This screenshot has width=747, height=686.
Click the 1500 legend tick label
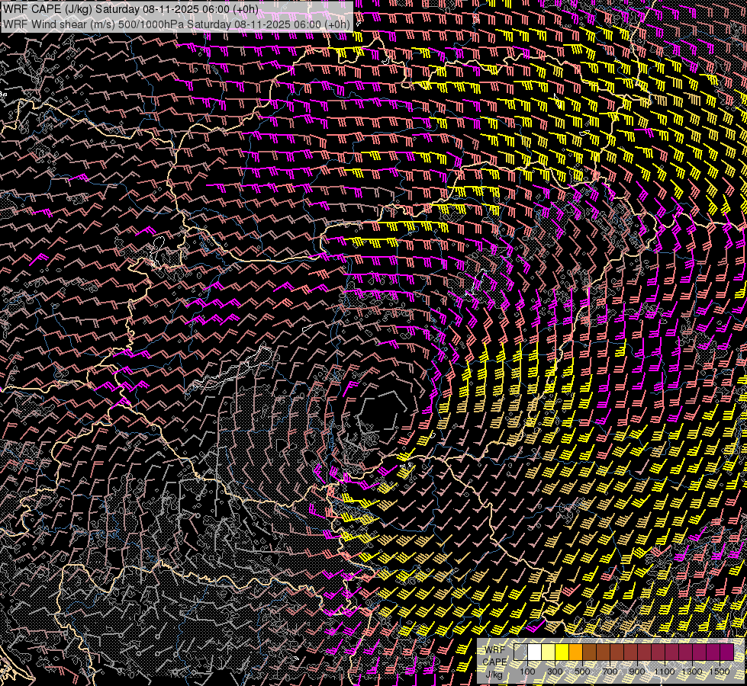719,672
